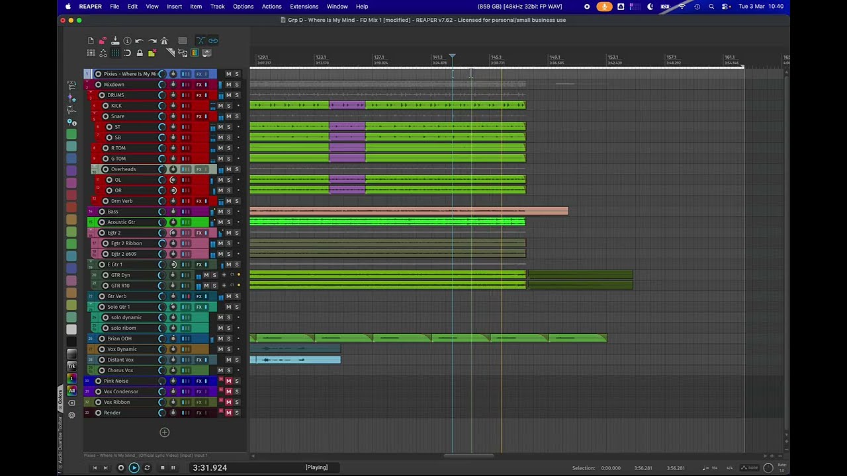The width and height of the screenshot is (847, 476).
Task: Click the transport Record button
Action: click(x=120, y=467)
